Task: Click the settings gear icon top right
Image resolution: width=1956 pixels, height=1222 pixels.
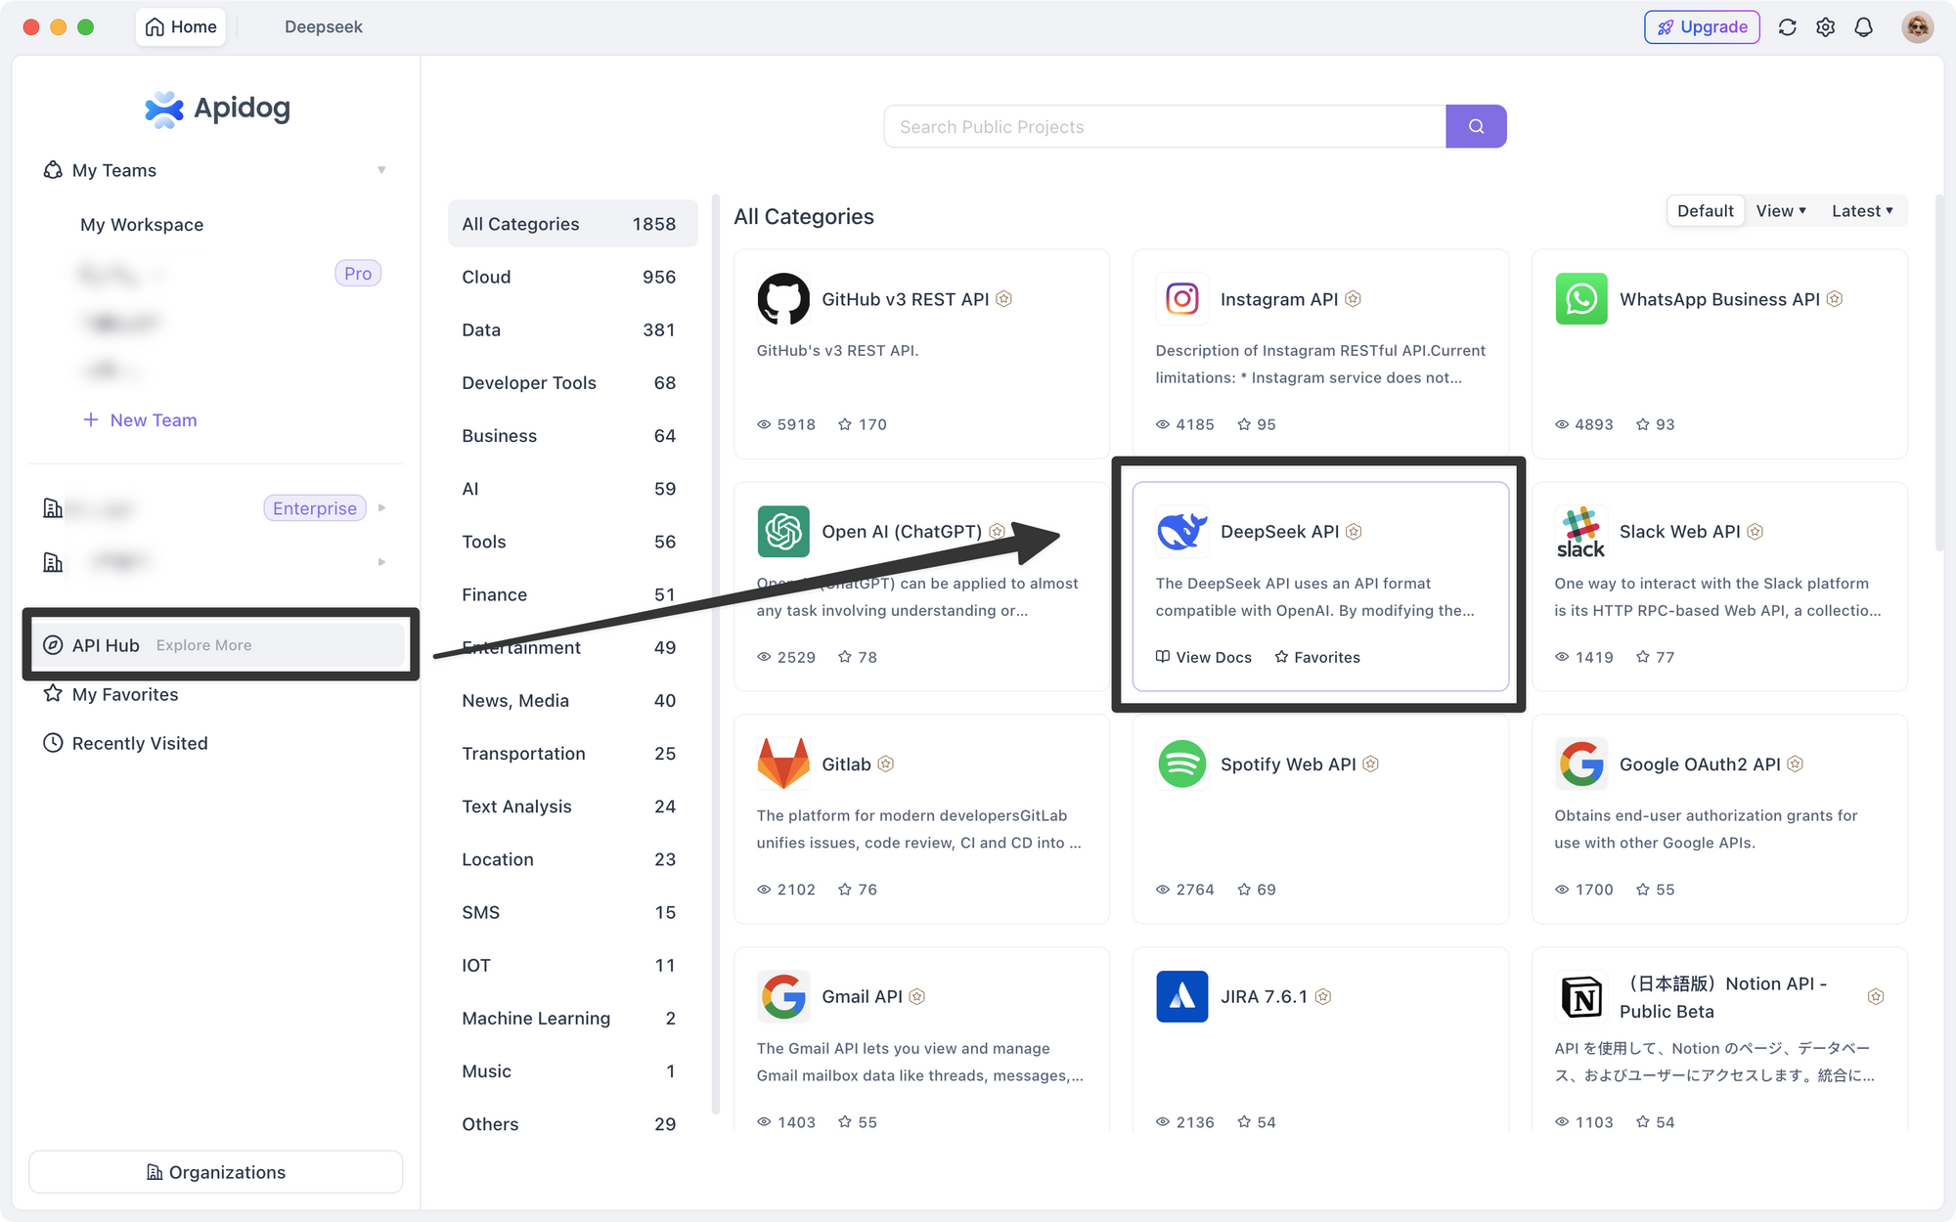Action: (1825, 26)
